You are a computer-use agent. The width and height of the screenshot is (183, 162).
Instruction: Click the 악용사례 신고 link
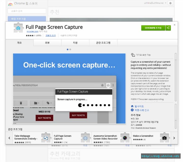142,110
